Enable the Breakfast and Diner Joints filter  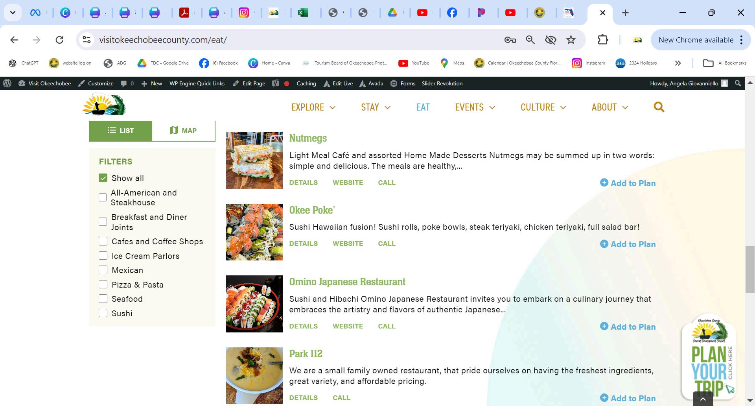(x=103, y=222)
